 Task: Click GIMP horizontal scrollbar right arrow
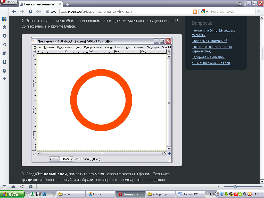[x=165, y=153]
